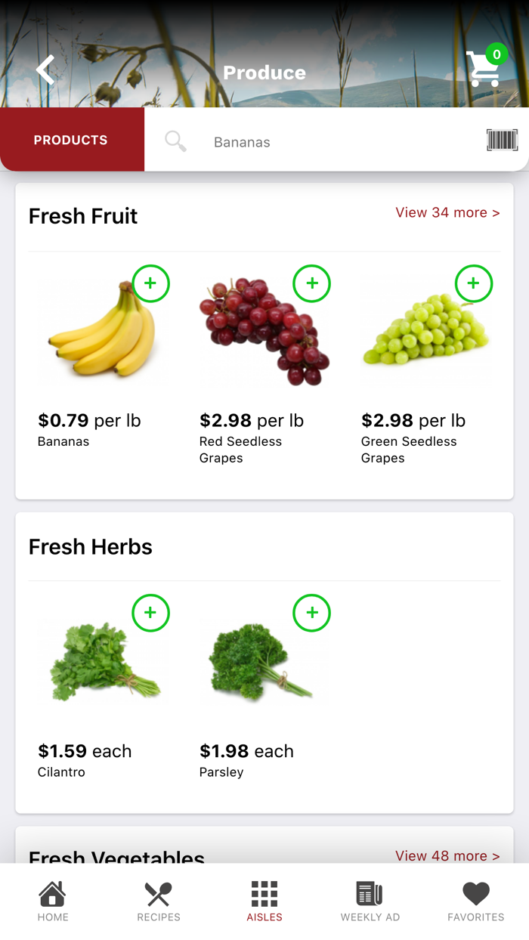The height and width of the screenshot is (940, 529).
Task: View Favorites using the heart icon
Action: point(475,899)
